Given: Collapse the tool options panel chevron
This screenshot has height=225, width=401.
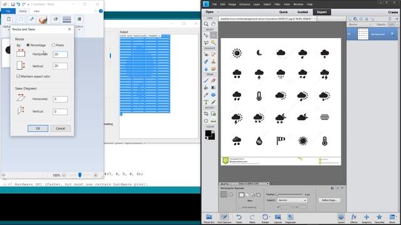Looking at the screenshot, I should (342, 188).
